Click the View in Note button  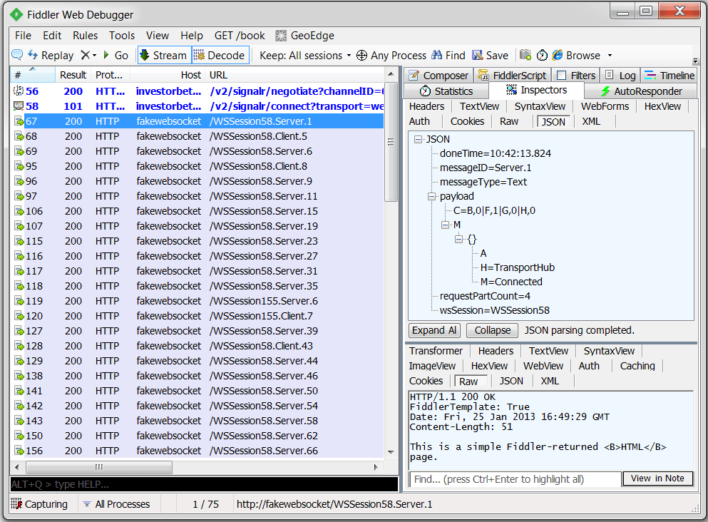click(657, 478)
